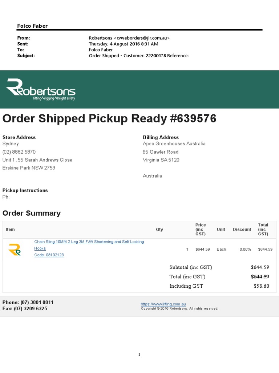Click the Item column header
Viewport: 279px width, 373px height.
(10, 229)
